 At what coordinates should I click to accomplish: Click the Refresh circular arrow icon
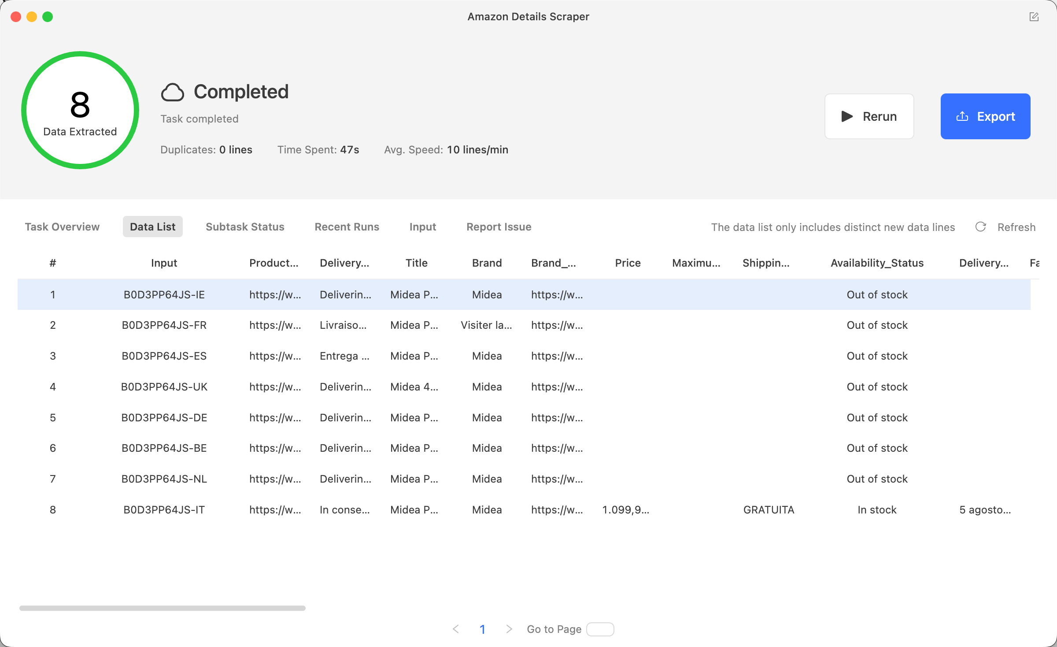tap(980, 227)
